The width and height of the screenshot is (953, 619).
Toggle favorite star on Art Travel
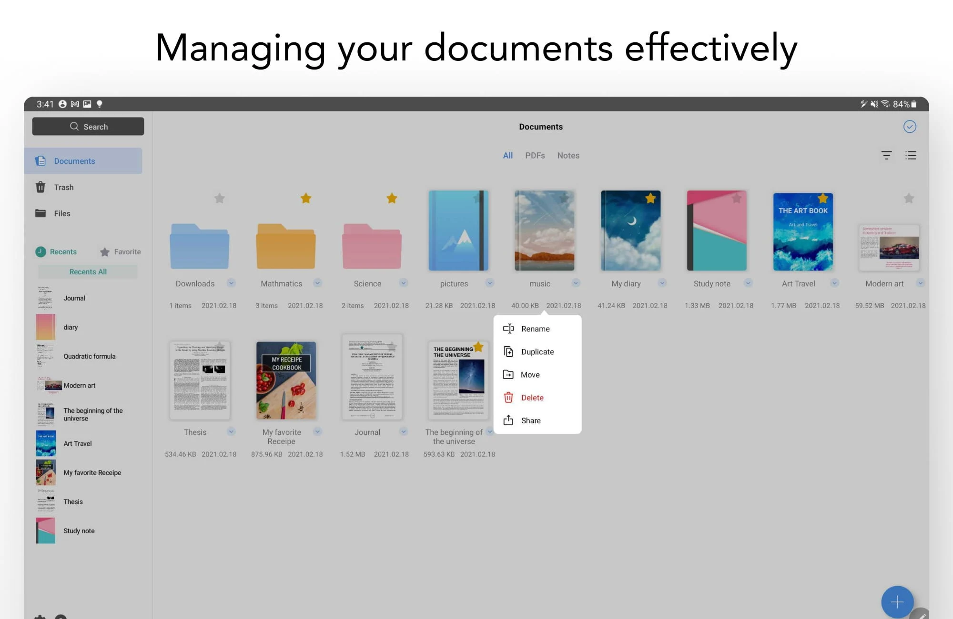click(x=823, y=198)
